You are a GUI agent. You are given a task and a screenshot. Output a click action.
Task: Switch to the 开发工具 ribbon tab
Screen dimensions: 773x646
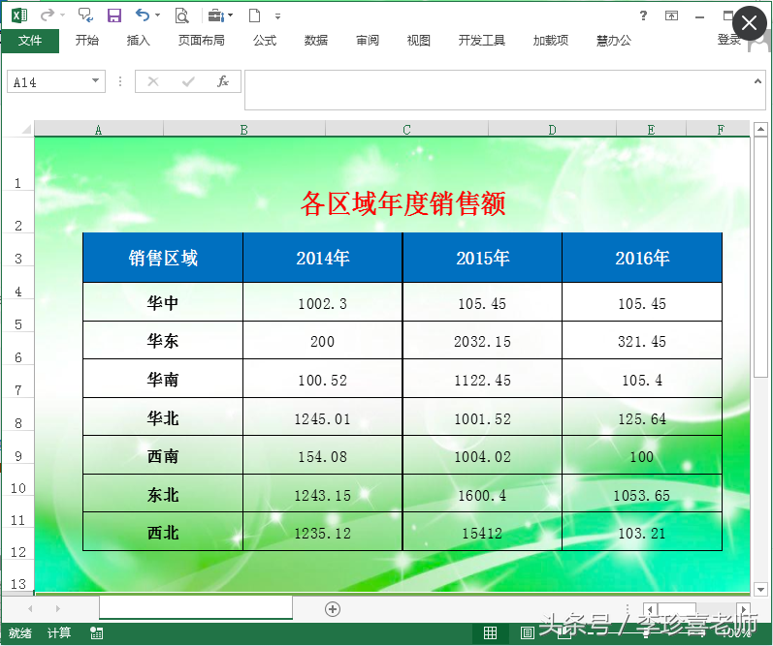point(482,41)
